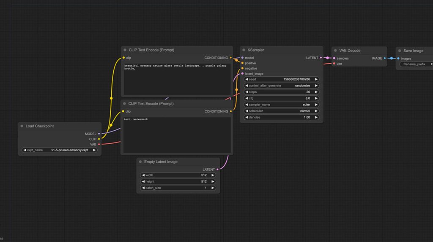Viewport: 433px width, 242px height.
Task: Decrease width using its left arrow
Action: [143, 175]
